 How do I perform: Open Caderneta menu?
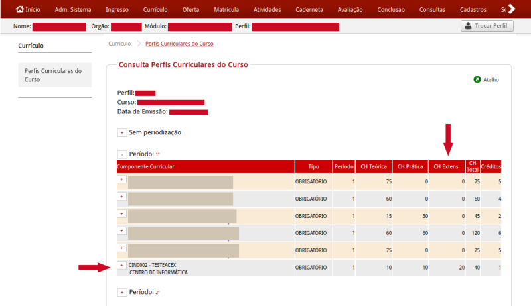click(309, 9)
